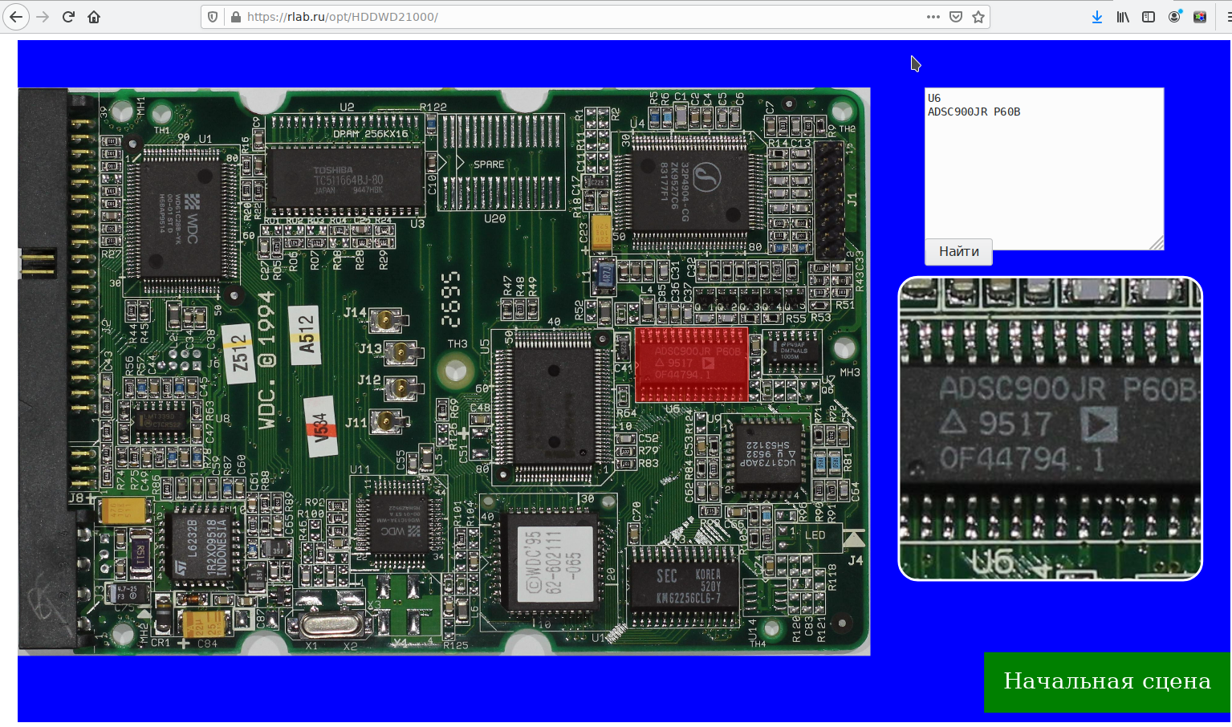Click the LED label area near J4
Screen dimensions: 1232x727
click(815, 535)
